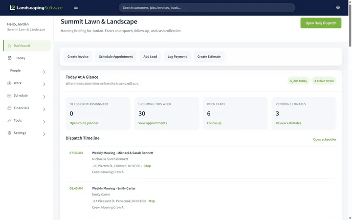352x220 pixels.
Task: Click the Dashboard home icon
Action: (x=9, y=45)
